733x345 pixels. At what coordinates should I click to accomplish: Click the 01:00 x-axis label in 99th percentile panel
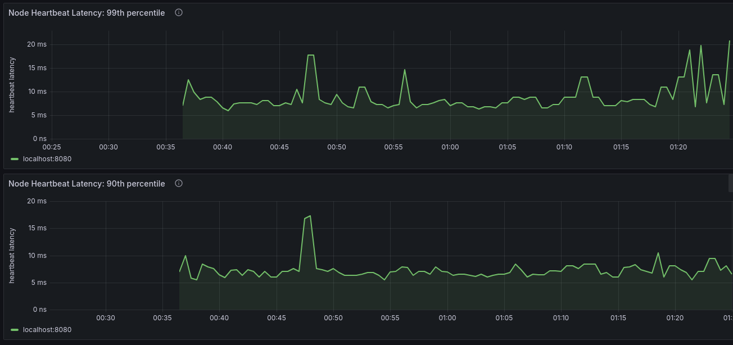click(x=450, y=147)
